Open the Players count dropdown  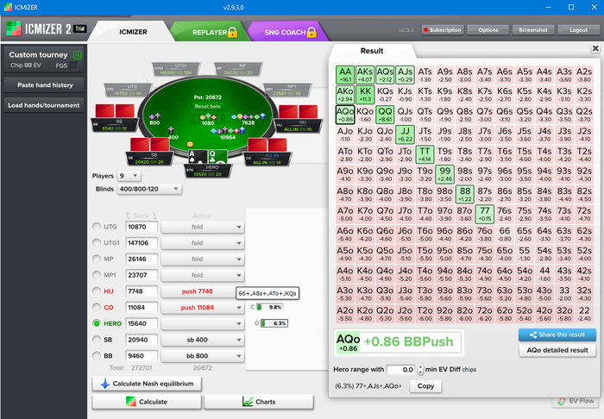tap(129, 176)
